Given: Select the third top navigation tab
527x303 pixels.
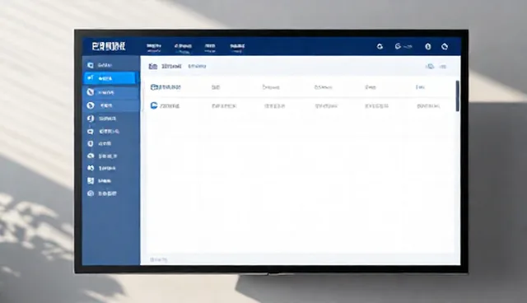Looking at the screenshot, I should pos(210,48).
